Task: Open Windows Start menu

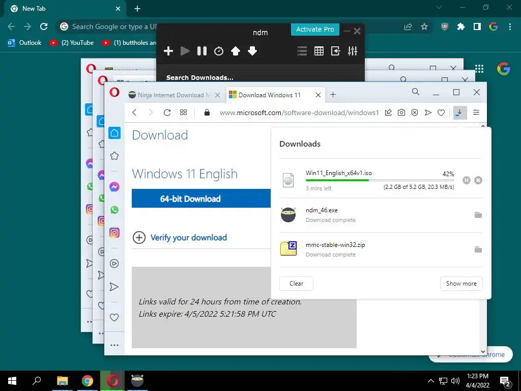Action: click(x=12, y=381)
